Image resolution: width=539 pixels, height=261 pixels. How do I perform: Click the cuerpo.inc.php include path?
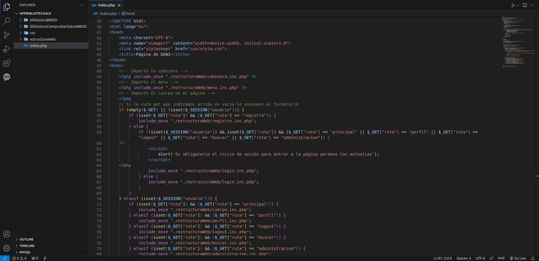coord(210,210)
